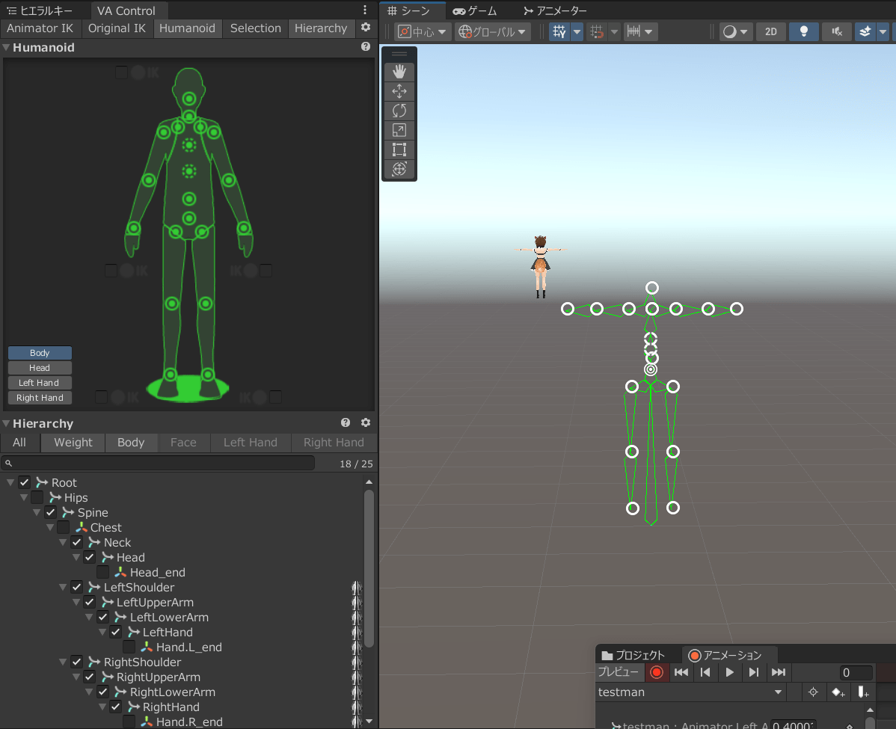The width and height of the screenshot is (896, 729).
Task: Enable the Head_end checkbox
Action: [x=103, y=572]
